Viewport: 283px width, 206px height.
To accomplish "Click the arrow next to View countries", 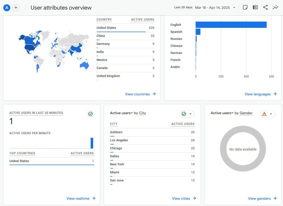I will [x=154, y=94].
